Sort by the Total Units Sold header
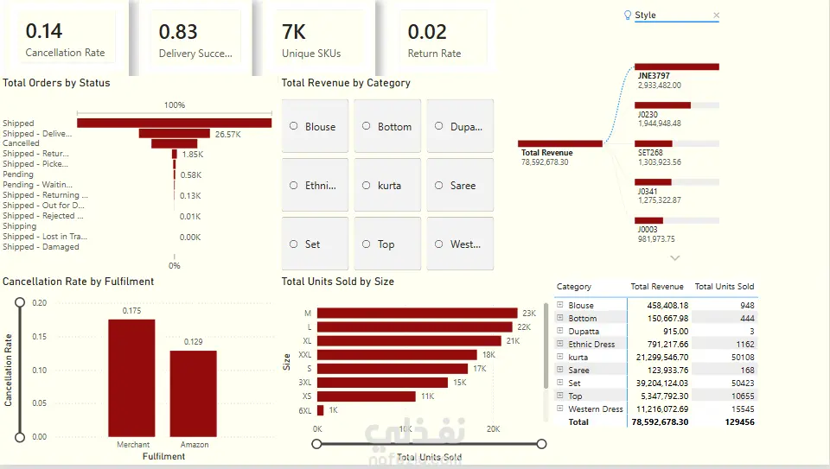830x469 pixels. [x=725, y=286]
